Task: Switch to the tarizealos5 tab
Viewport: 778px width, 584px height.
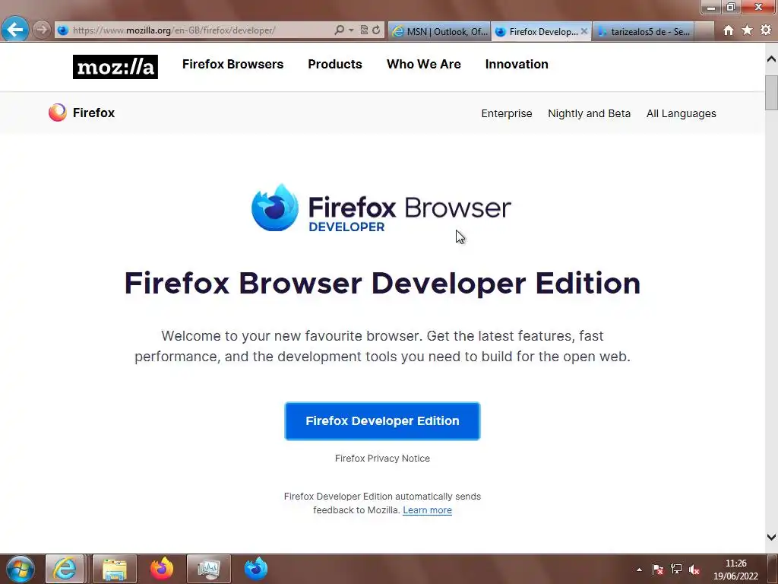Action: pyautogui.click(x=644, y=31)
